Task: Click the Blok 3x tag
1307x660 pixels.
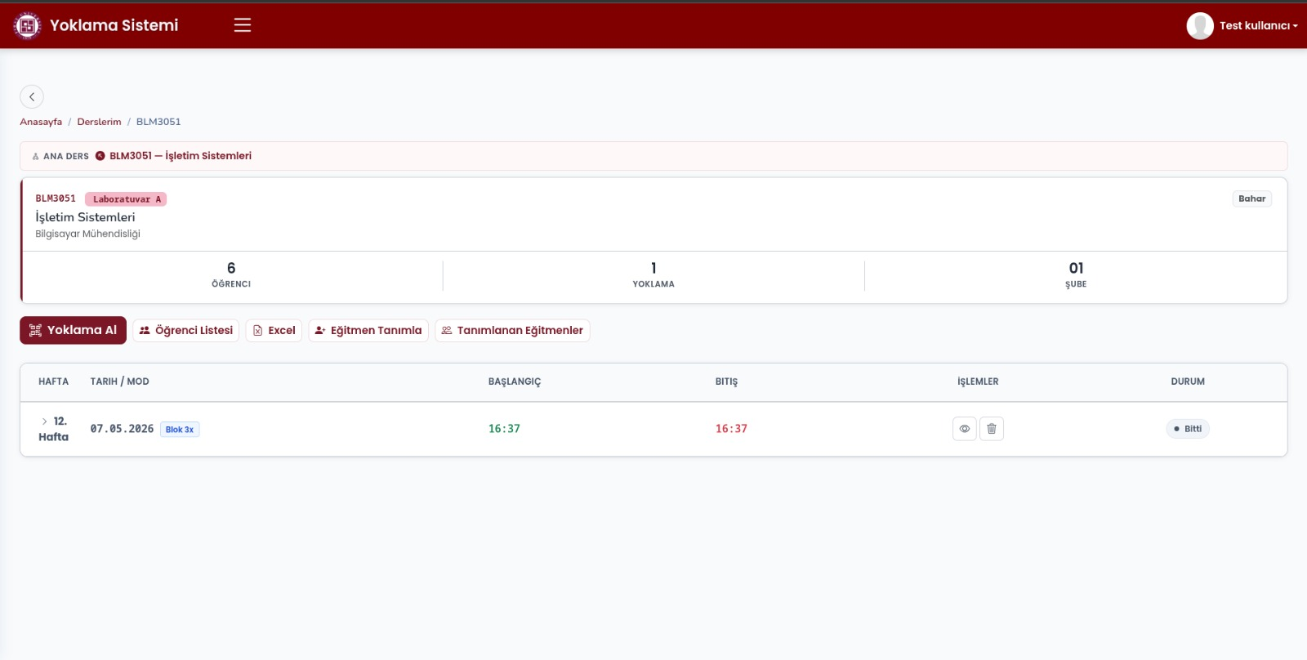Action: pos(180,430)
